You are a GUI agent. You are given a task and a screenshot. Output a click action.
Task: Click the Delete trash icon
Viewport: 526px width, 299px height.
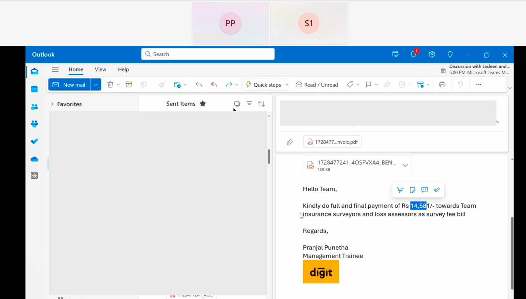coord(110,85)
